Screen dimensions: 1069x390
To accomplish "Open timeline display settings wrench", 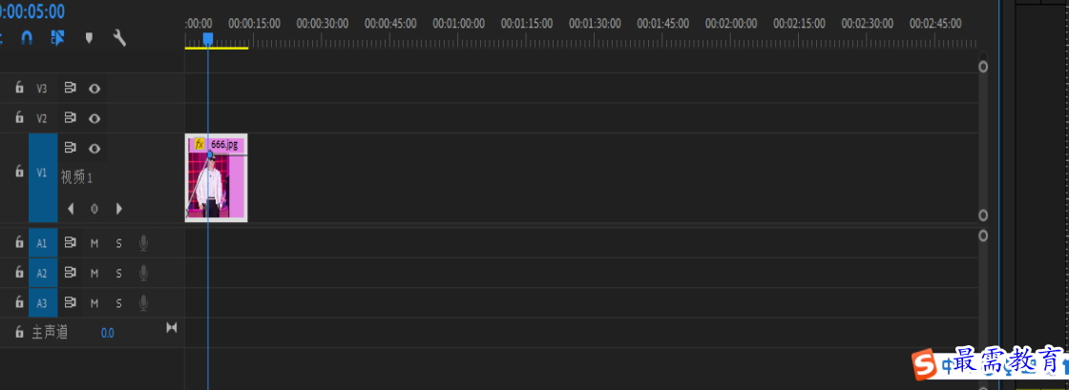I will click(119, 37).
